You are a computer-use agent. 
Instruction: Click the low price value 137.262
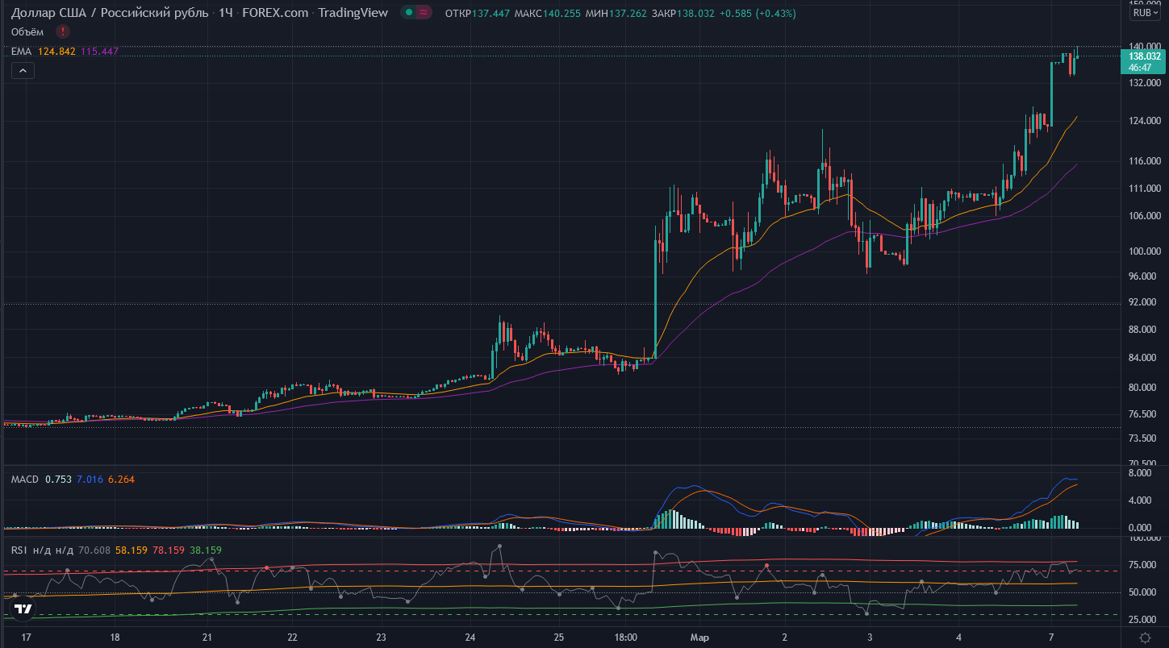coord(628,14)
